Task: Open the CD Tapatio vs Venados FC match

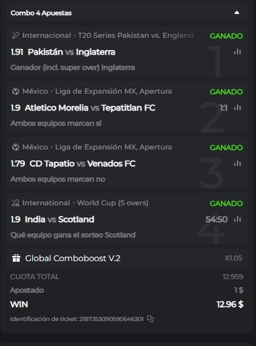Action: coord(82,164)
